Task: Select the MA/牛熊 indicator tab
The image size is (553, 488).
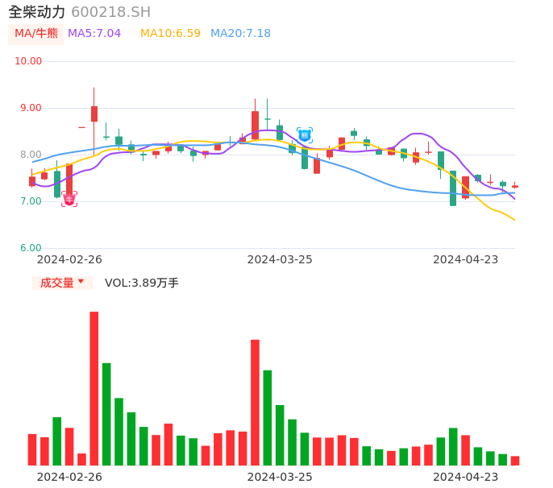Action: (35, 34)
